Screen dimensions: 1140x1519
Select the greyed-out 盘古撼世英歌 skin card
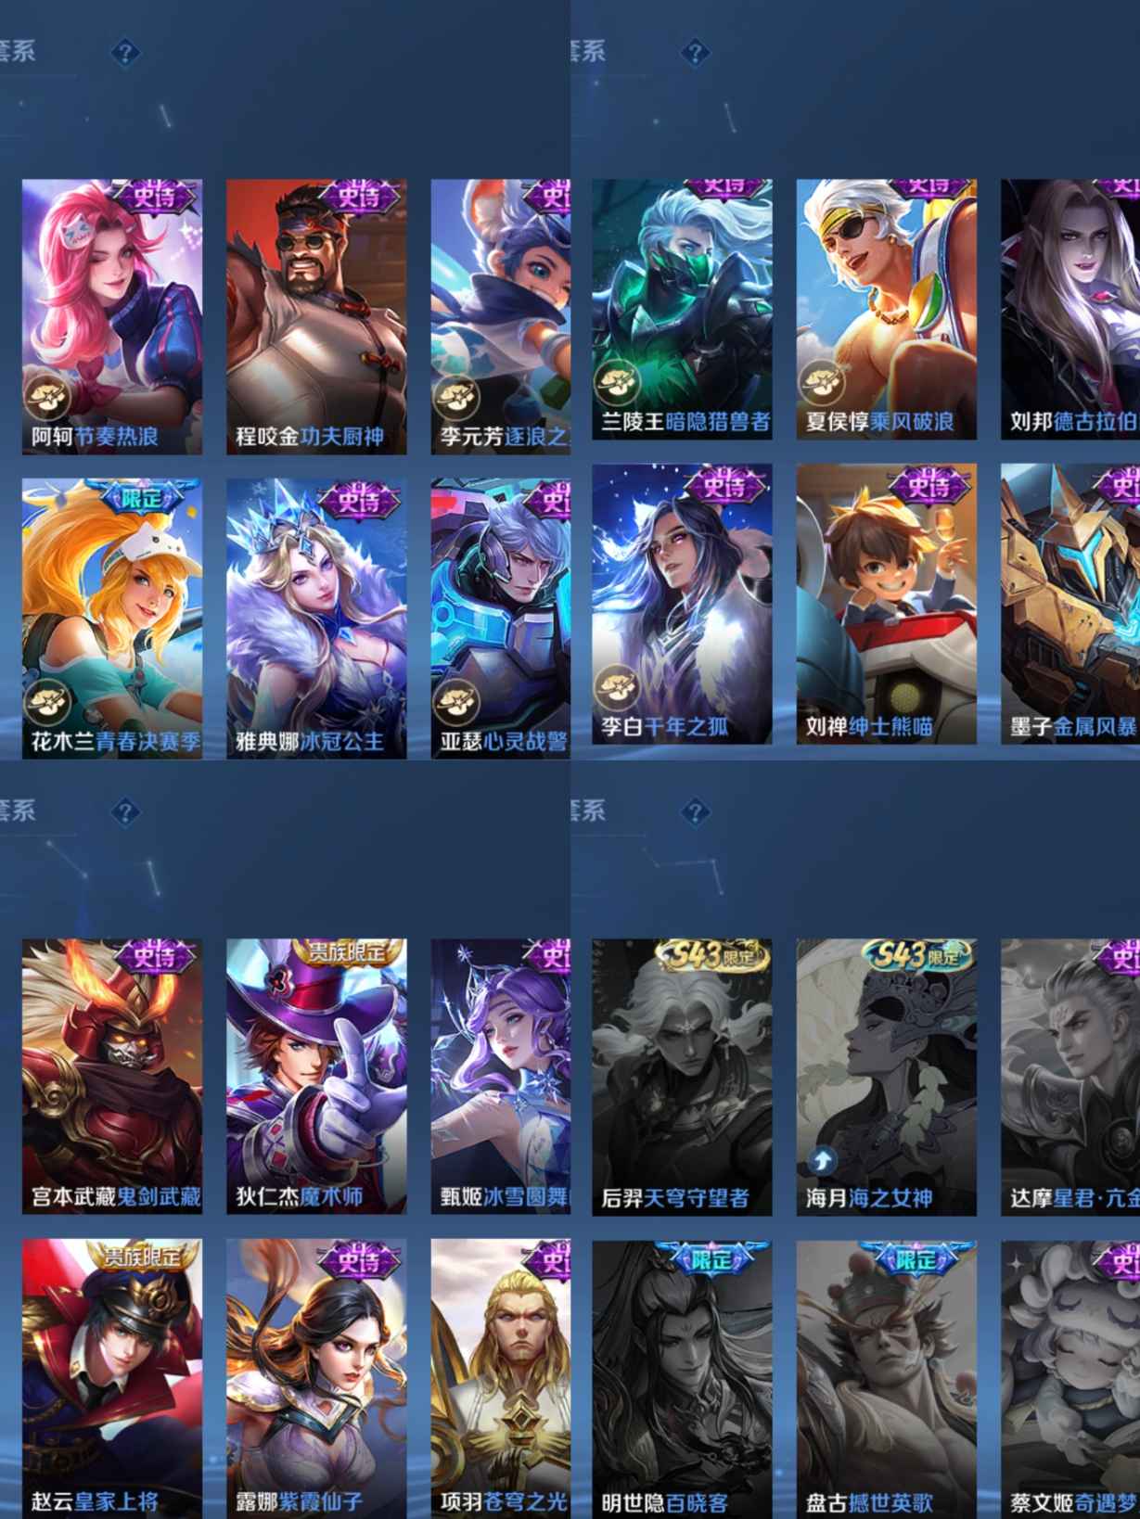click(x=886, y=1379)
